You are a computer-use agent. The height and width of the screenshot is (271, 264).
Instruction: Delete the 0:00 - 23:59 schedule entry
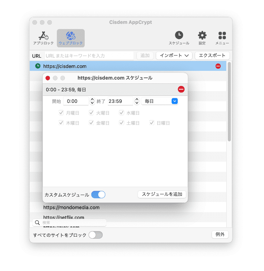tap(181, 89)
